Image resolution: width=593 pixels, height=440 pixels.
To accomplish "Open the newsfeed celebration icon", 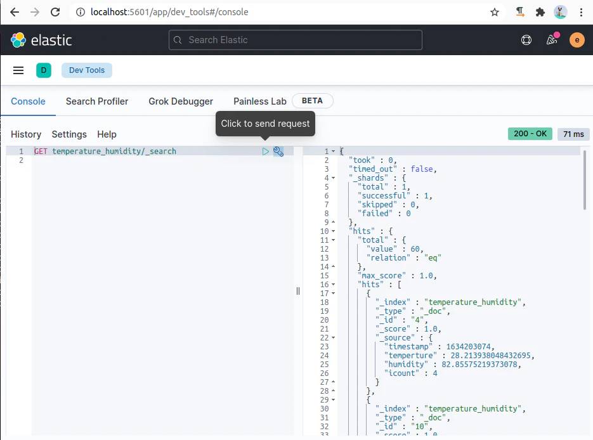I will [552, 39].
